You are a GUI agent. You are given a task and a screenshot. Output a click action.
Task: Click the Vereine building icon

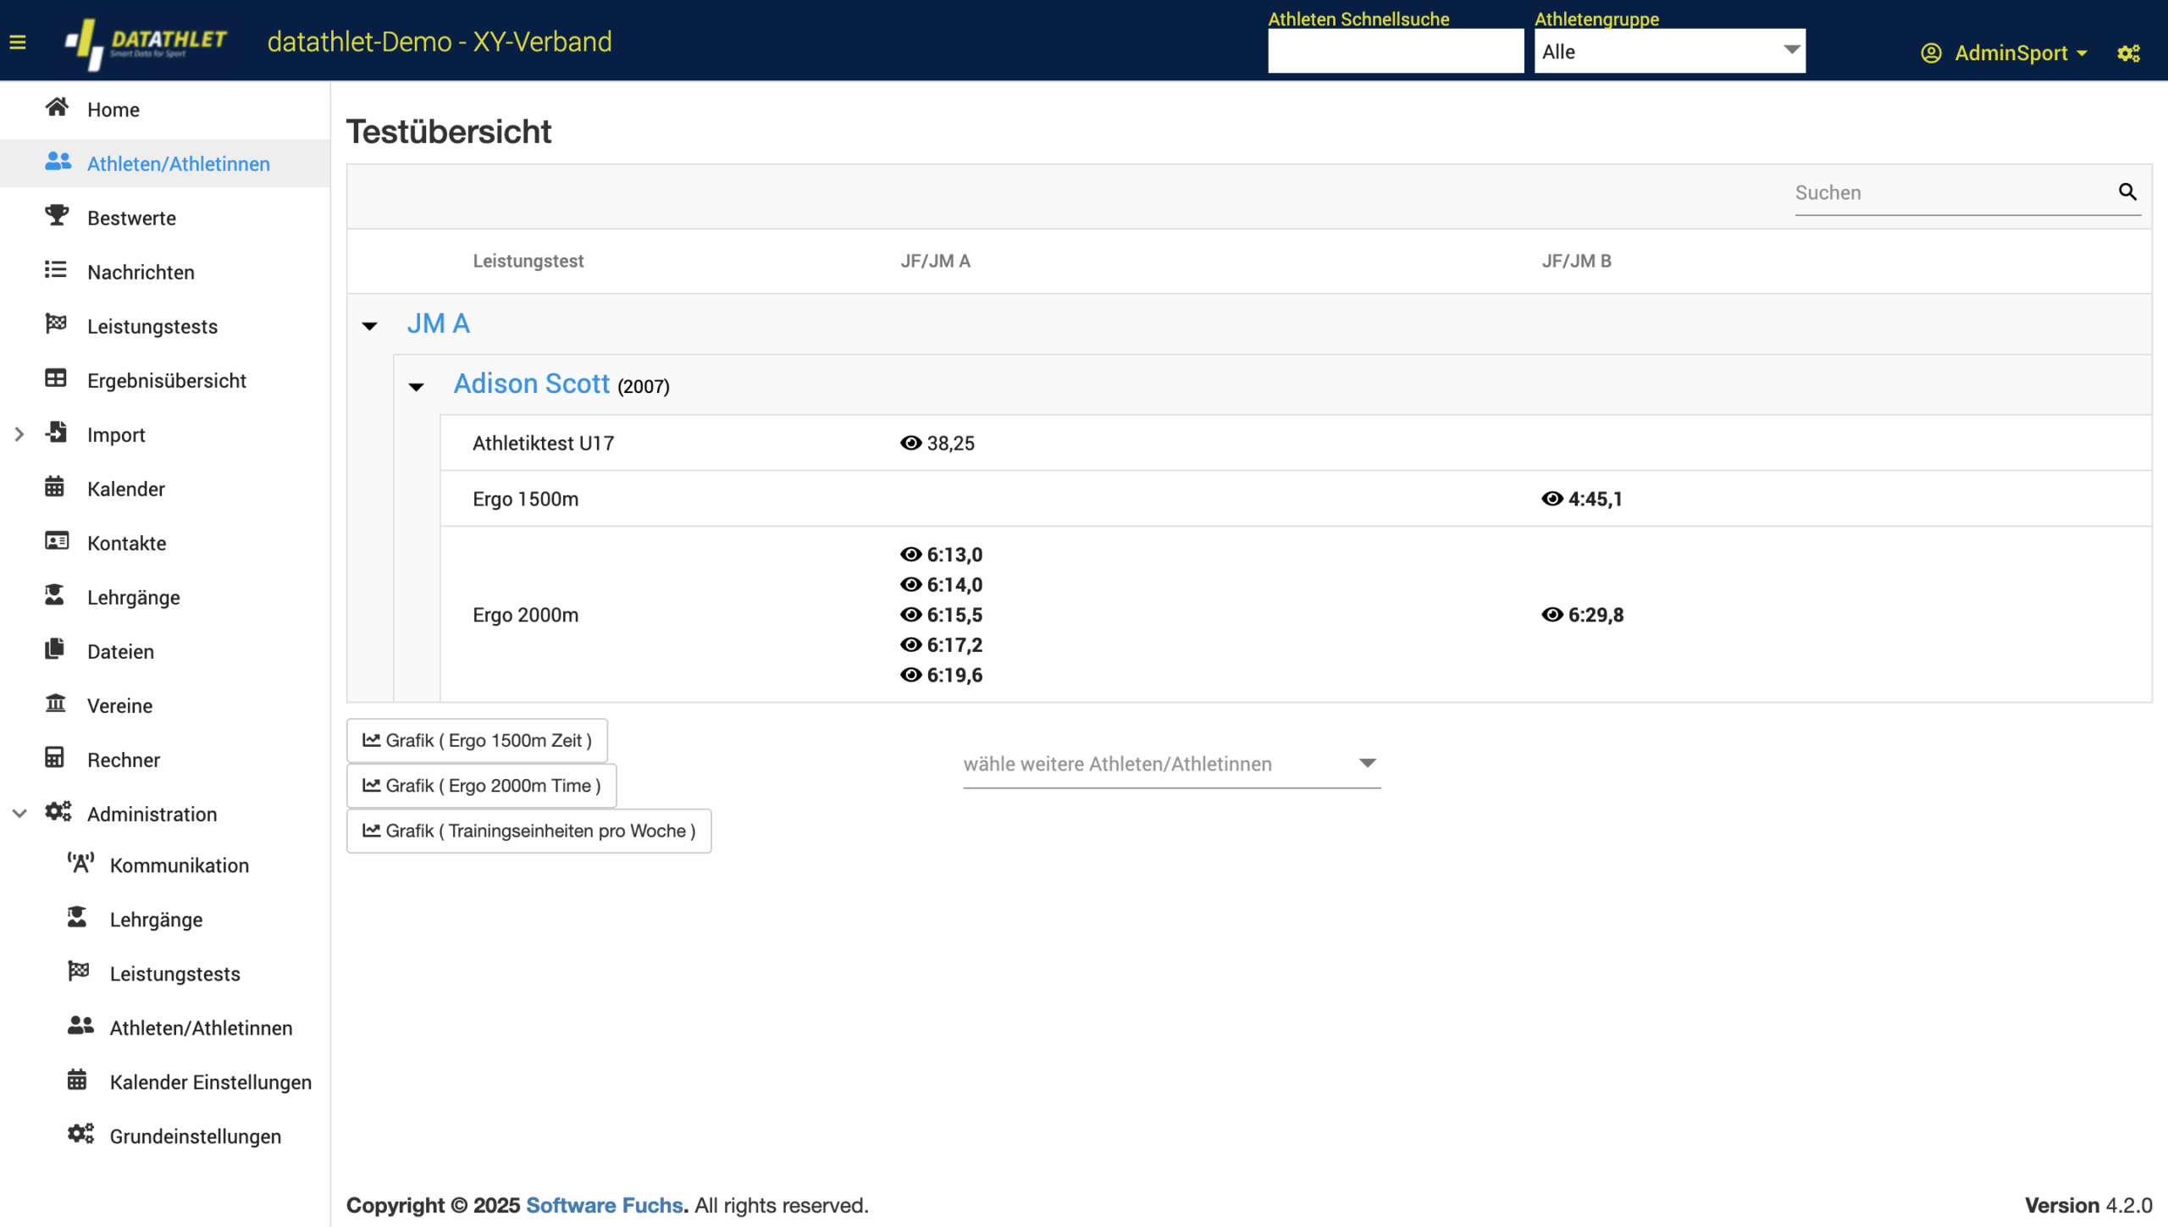click(x=55, y=704)
